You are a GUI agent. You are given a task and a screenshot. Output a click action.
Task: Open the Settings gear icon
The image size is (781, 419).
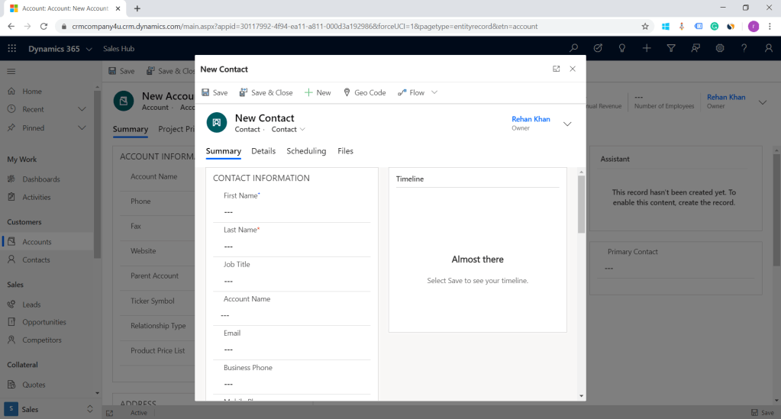tap(720, 48)
